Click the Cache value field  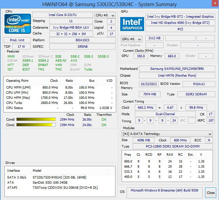(x=71, y=34)
